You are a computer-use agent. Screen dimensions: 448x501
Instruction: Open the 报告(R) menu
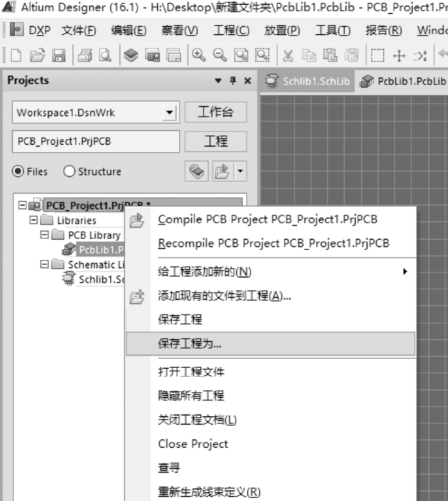point(384,30)
